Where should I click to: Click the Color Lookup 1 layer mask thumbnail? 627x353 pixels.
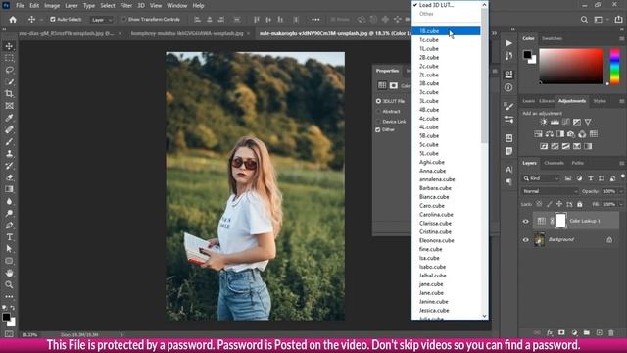click(560, 221)
